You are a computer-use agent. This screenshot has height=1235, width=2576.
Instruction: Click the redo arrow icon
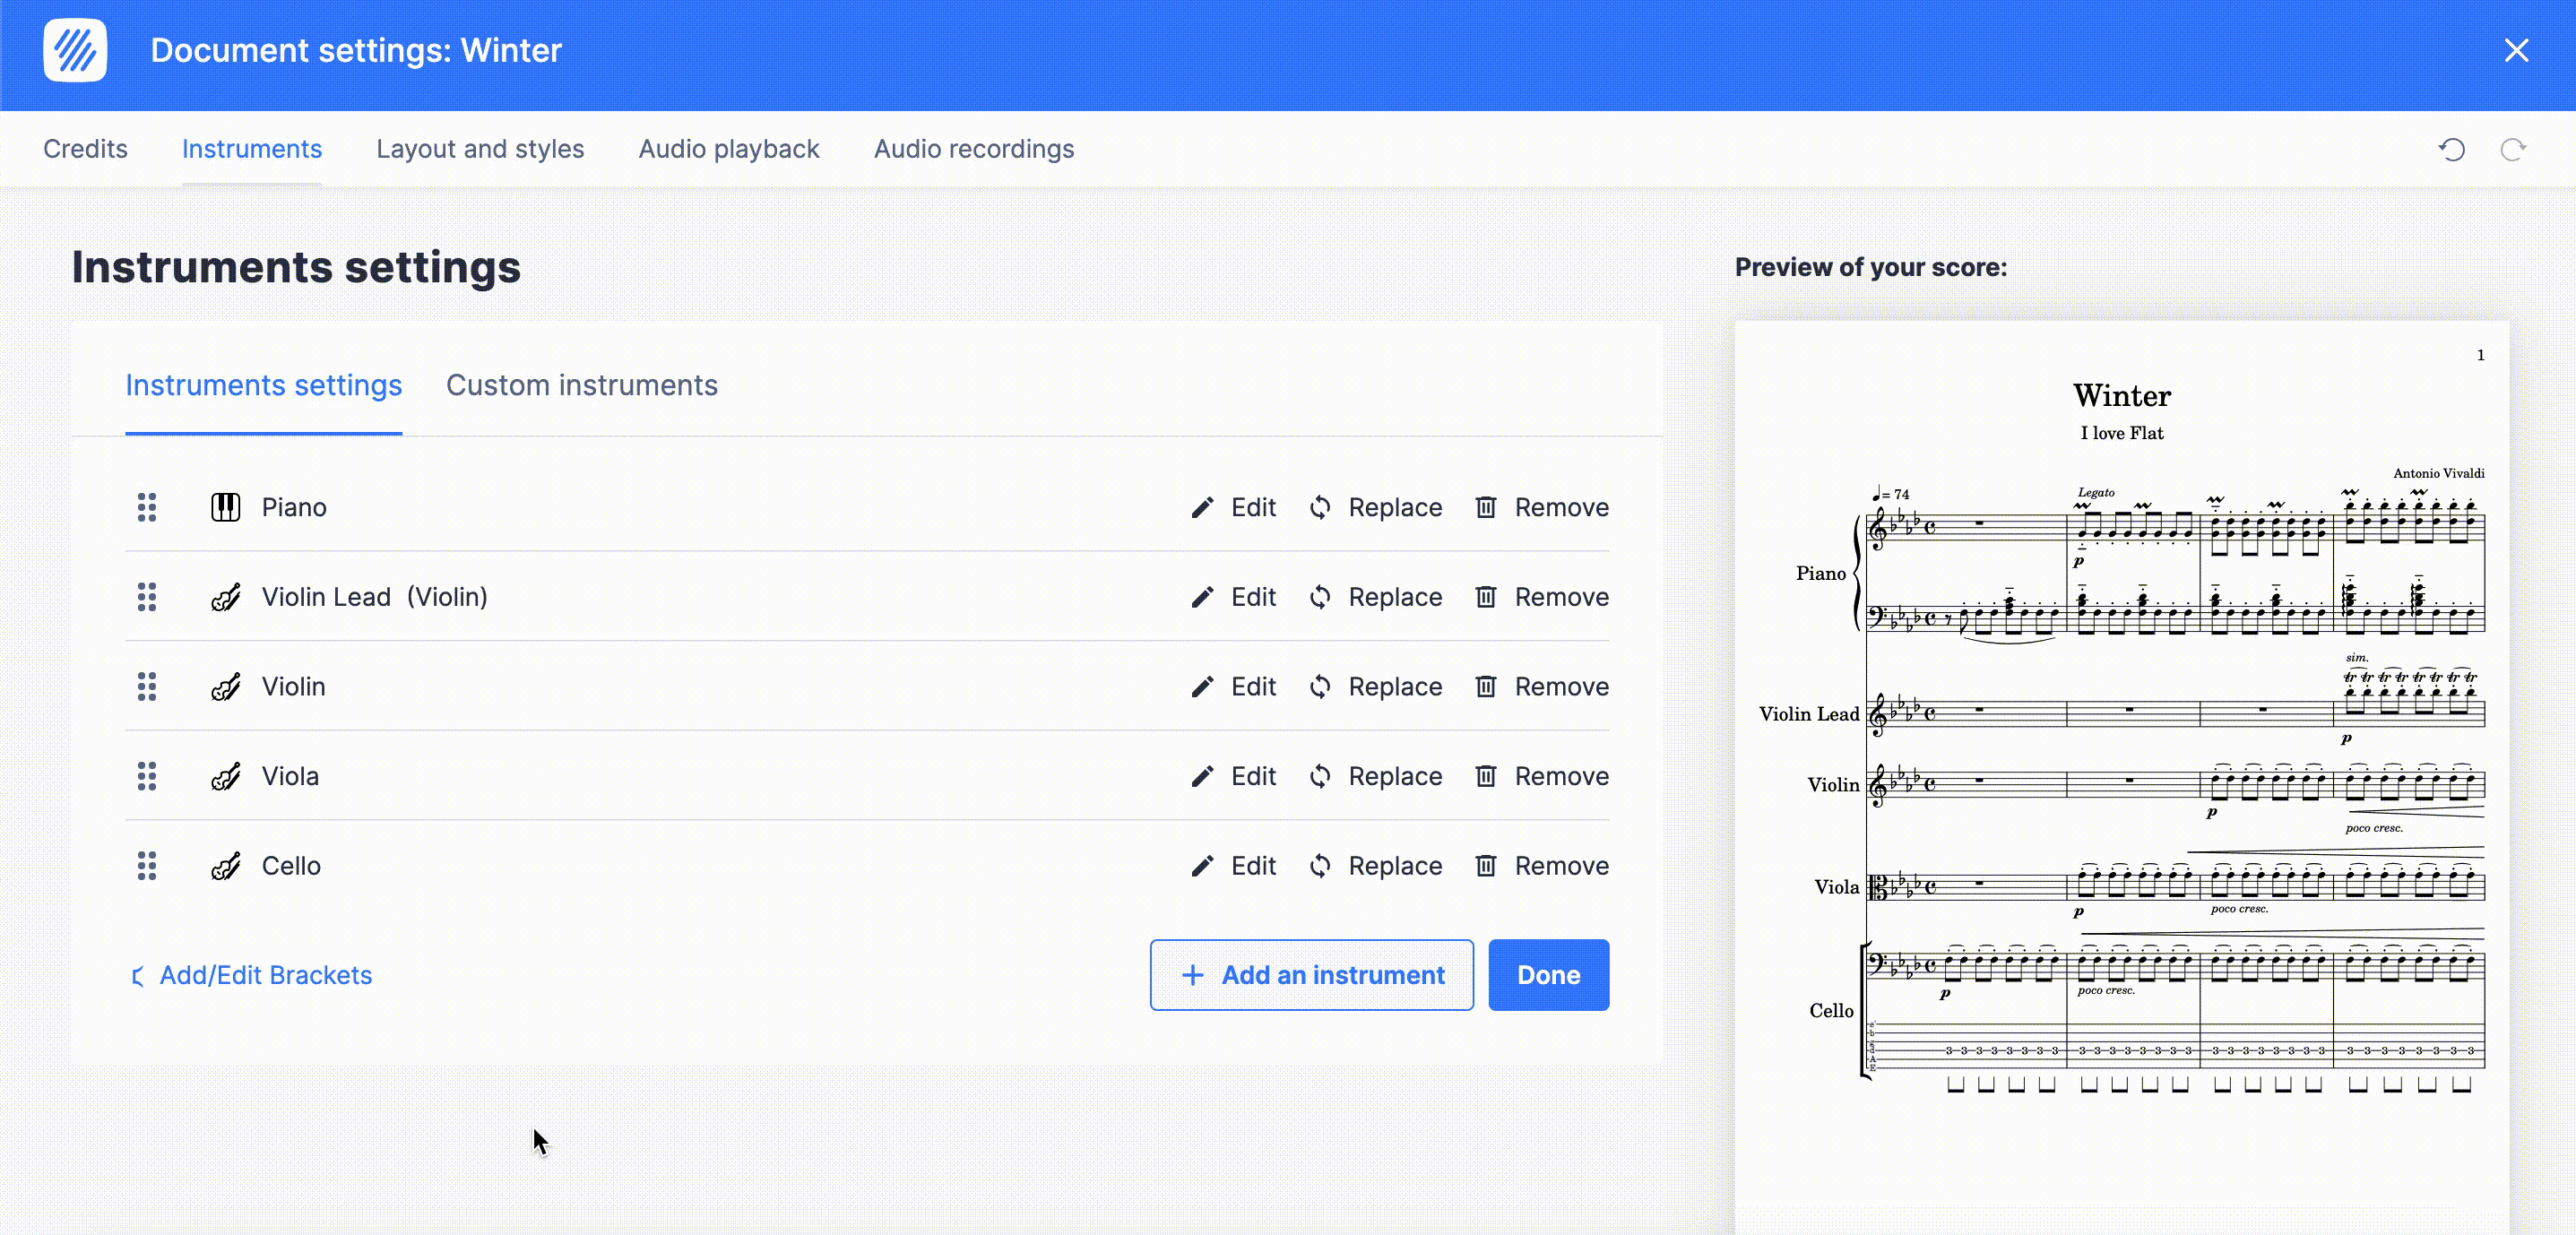point(2512,150)
